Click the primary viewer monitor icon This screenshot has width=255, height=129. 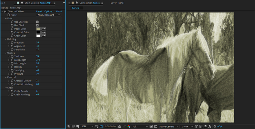pyautogui.click(x=73, y=126)
